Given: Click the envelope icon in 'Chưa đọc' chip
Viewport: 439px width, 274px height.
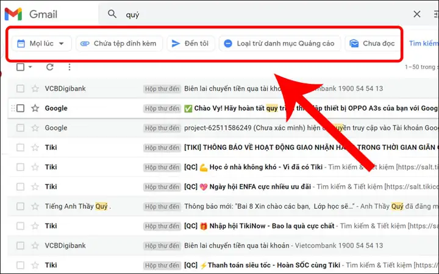Looking at the screenshot, I should (354, 44).
